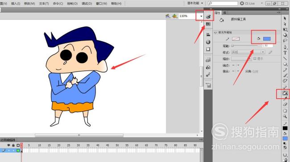Select the Eyedropper tool
This screenshot has height=162, width=290.
[x=285, y=99]
